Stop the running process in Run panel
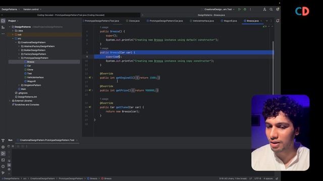 pos(13,146)
